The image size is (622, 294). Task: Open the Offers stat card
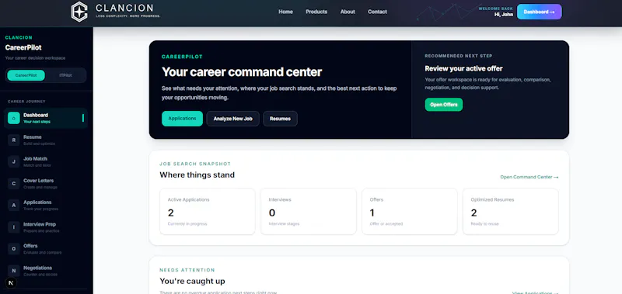[x=410, y=211]
